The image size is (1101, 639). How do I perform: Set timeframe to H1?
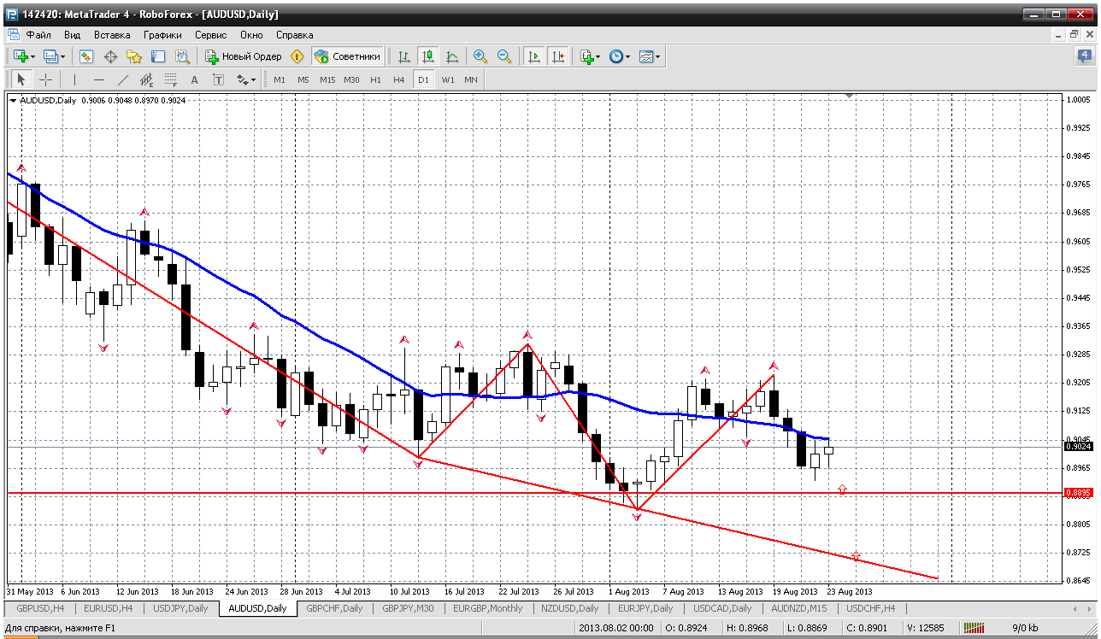click(x=375, y=79)
